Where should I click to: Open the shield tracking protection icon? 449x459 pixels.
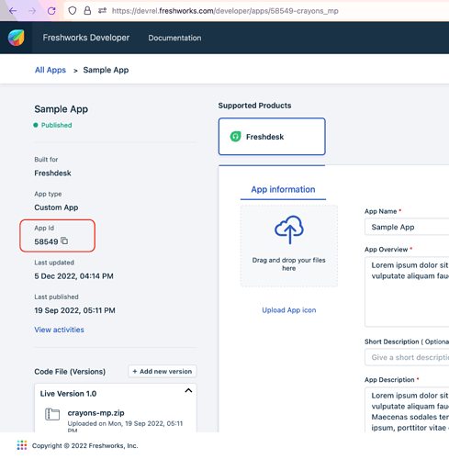tap(73, 11)
